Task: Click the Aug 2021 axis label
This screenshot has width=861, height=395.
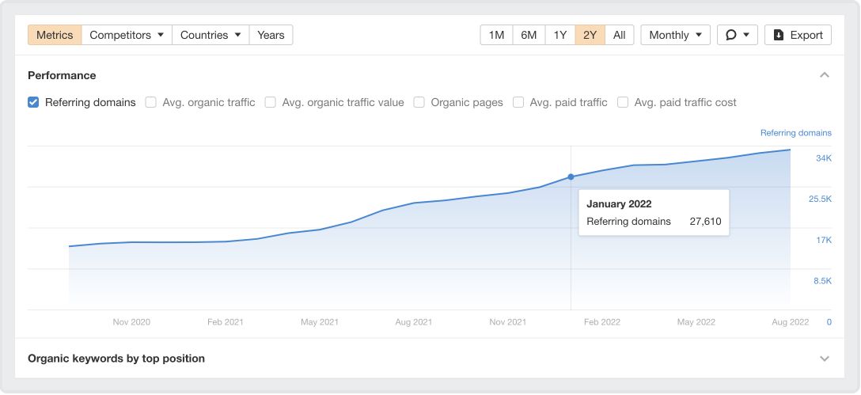Action: coord(413,322)
